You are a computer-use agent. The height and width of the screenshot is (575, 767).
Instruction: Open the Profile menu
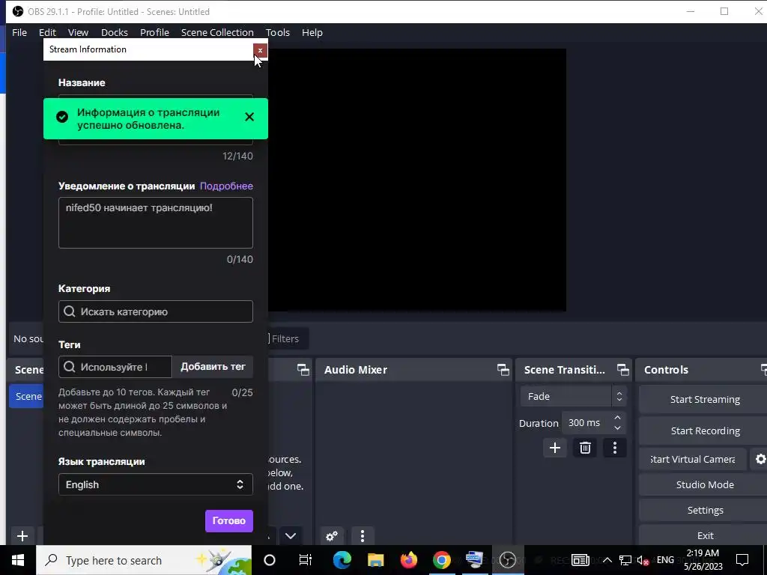154,32
